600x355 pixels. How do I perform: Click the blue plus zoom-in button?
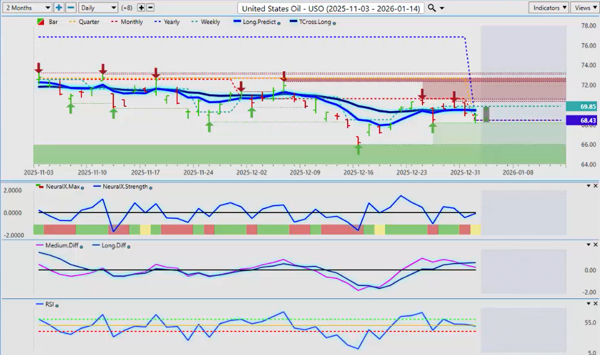click(x=59, y=8)
